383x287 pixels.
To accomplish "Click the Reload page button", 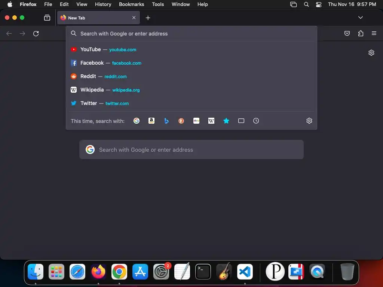I will point(36,33).
